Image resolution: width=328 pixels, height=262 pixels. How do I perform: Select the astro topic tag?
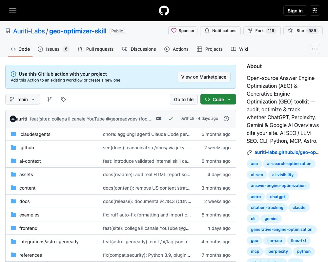point(256,196)
